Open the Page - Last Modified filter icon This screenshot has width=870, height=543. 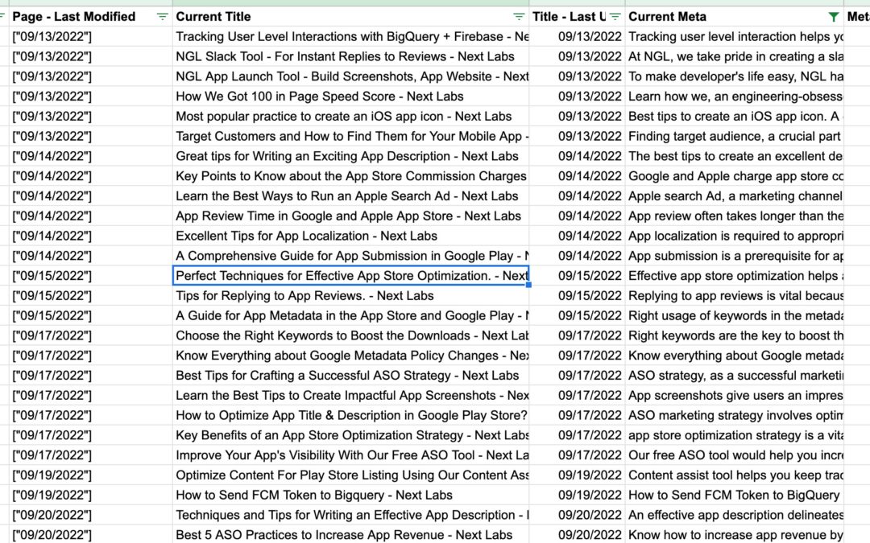coord(163,17)
